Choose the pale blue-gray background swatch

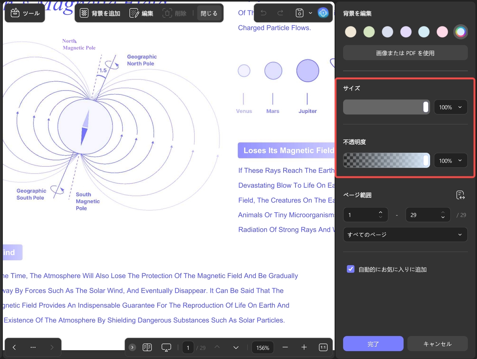click(388, 32)
